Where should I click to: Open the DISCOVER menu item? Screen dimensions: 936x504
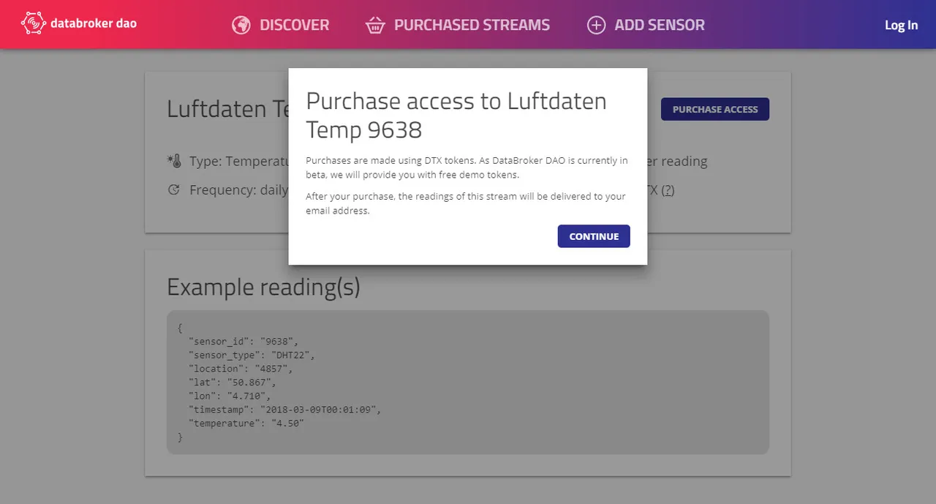pos(295,25)
